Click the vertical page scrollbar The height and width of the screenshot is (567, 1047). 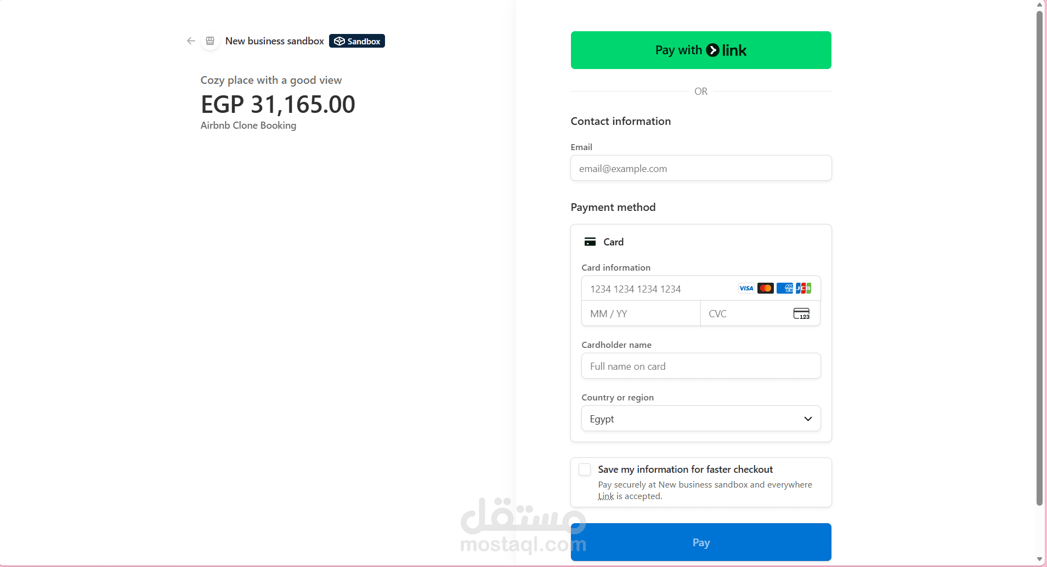[x=1039, y=257]
